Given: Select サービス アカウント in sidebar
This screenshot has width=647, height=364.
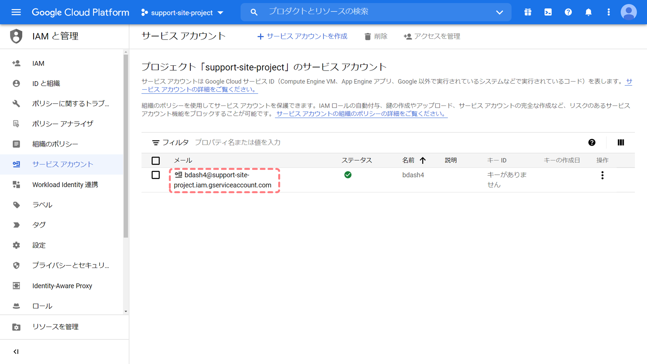Looking at the screenshot, I should pyautogui.click(x=61, y=164).
